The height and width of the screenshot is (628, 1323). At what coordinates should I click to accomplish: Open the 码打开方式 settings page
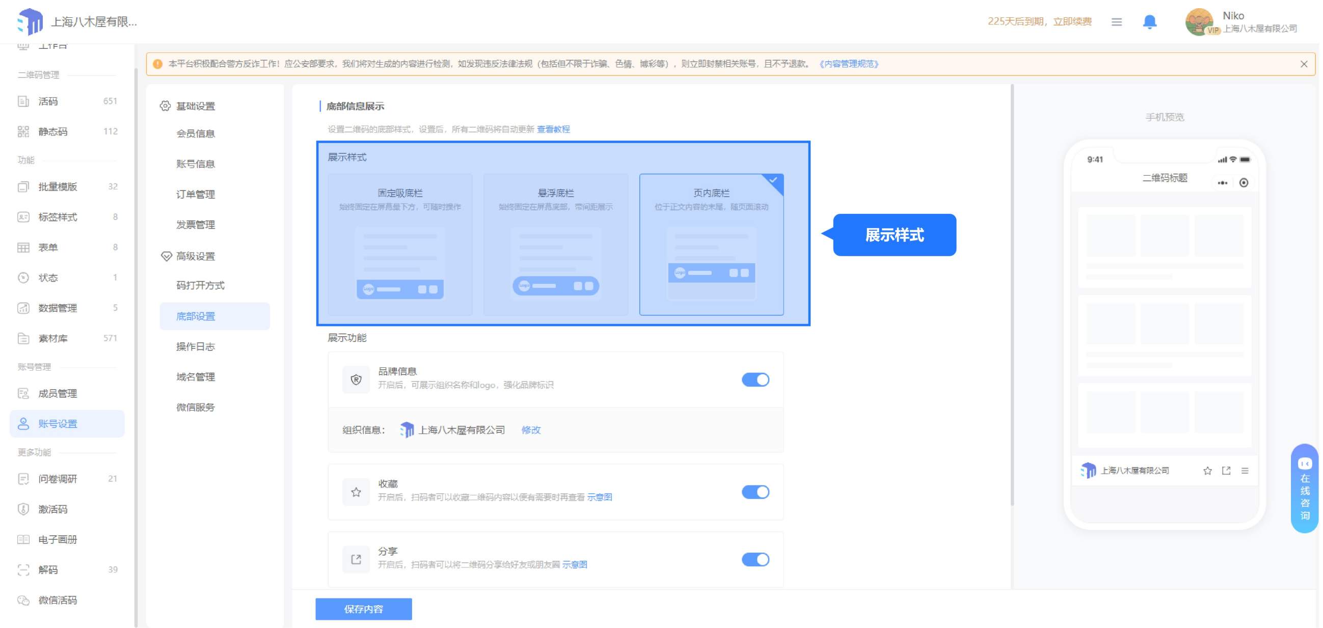(x=200, y=285)
